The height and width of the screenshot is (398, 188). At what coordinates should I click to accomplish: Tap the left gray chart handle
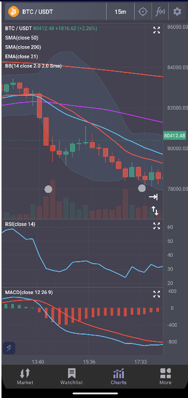pos(48,189)
